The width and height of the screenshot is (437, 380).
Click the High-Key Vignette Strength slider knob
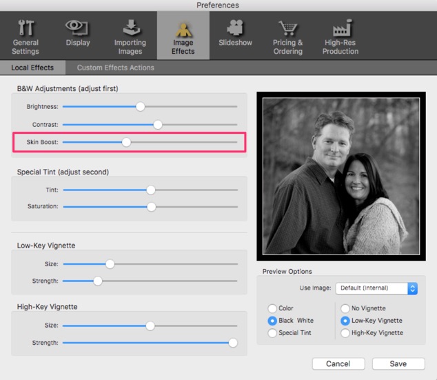233,343
